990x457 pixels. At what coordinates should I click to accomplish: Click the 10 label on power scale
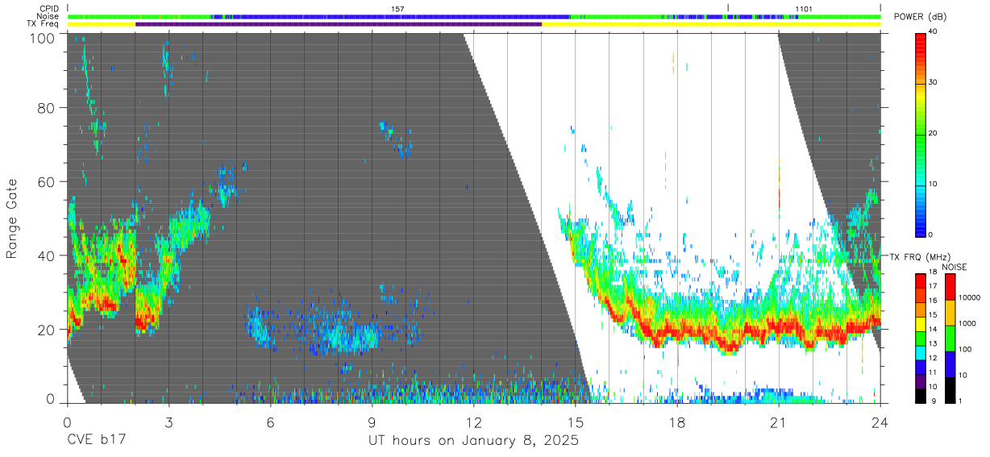[934, 184]
